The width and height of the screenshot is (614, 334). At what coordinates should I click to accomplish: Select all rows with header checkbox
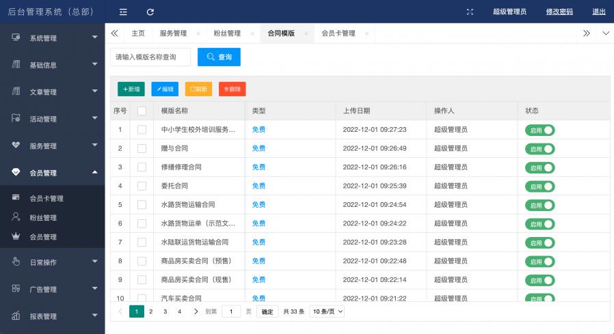coord(142,111)
